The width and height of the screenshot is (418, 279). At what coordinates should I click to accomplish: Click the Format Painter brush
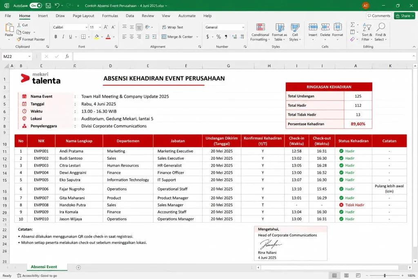pyautogui.click(x=19, y=39)
